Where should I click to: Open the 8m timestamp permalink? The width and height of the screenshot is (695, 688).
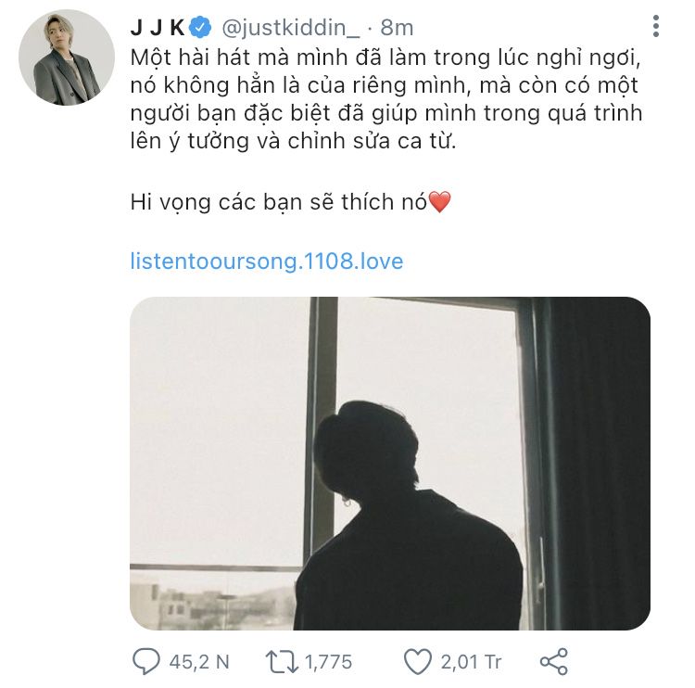click(x=397, y=28)
